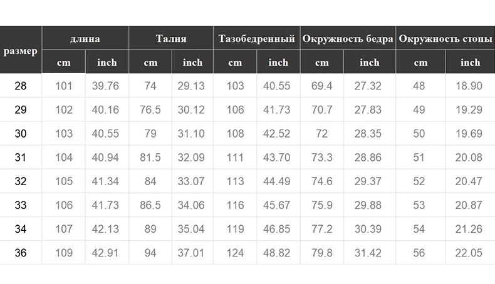Select thigh value 69.4 cell
The width and height of the screenshot is (495, 284).
tap(321, 86)
